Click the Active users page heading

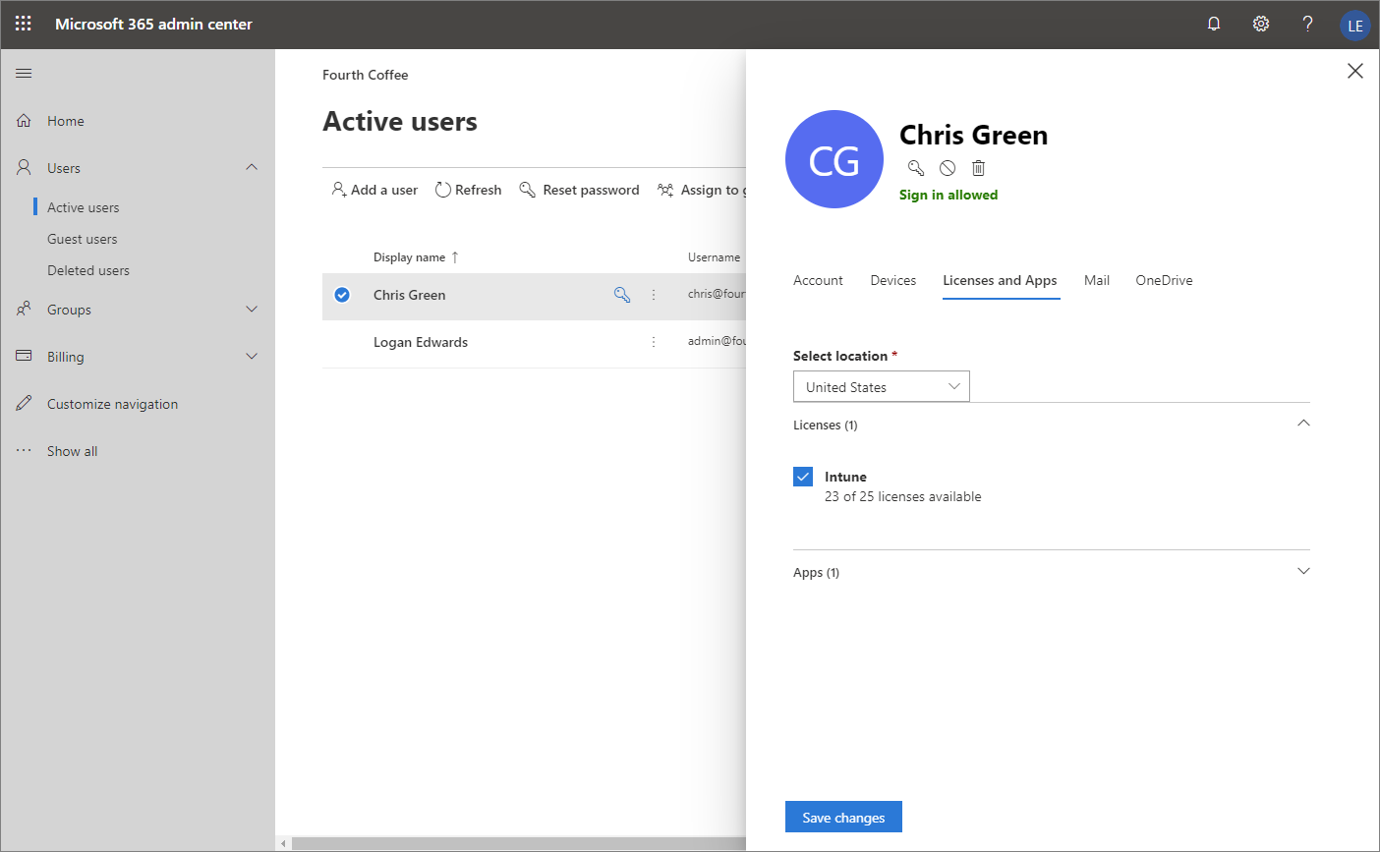pos(400,121)
